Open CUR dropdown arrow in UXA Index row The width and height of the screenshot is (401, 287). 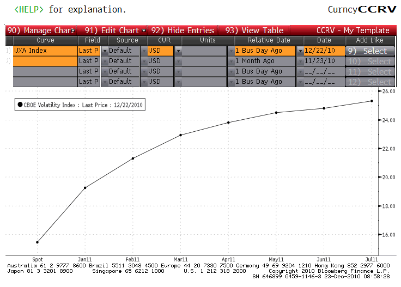144,51
